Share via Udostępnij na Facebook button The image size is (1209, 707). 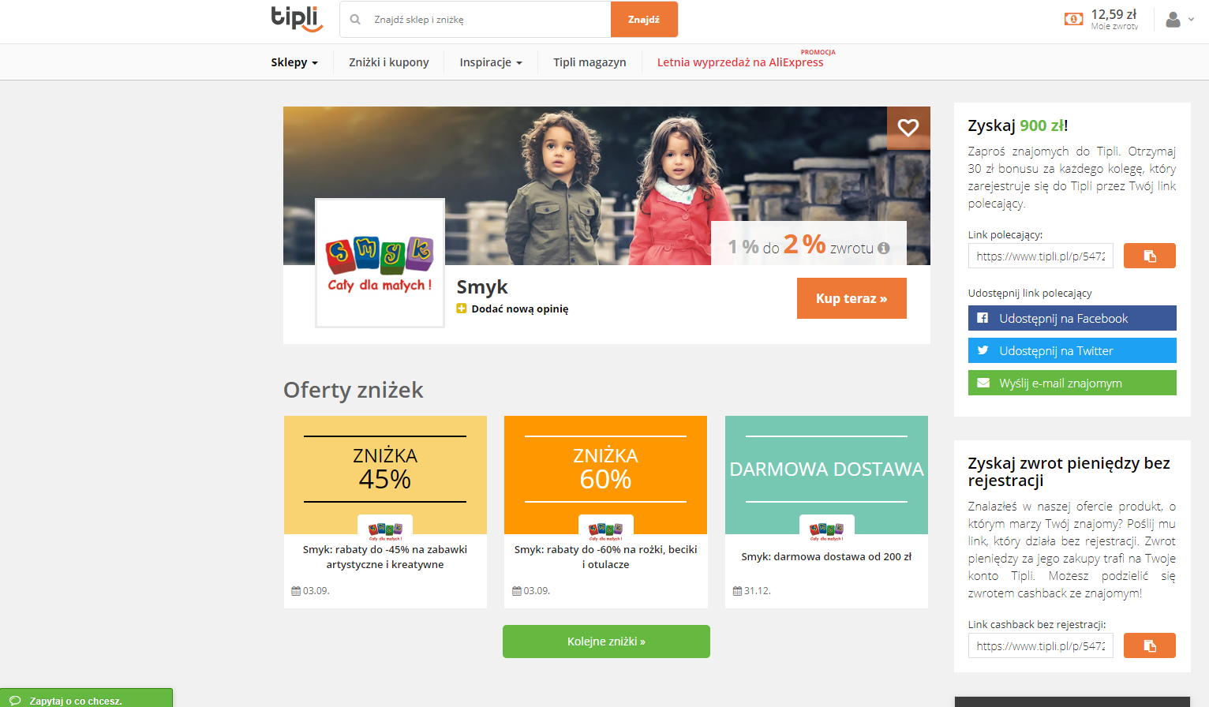(1072, 318)
